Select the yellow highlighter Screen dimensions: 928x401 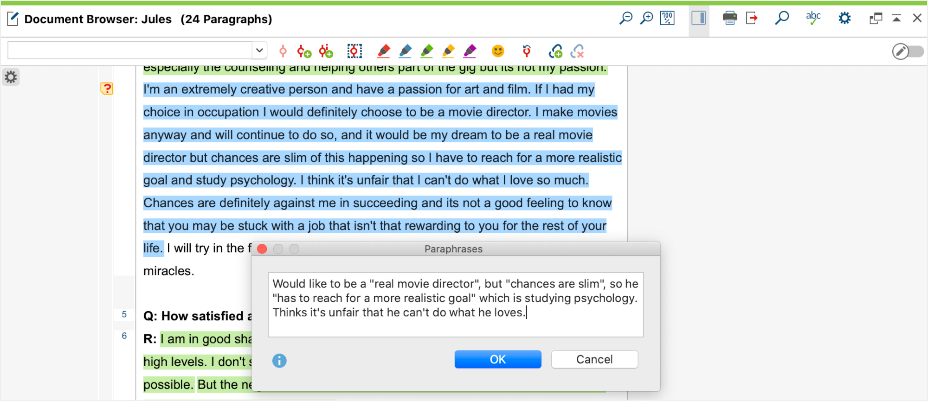click(x=448, y=51)
